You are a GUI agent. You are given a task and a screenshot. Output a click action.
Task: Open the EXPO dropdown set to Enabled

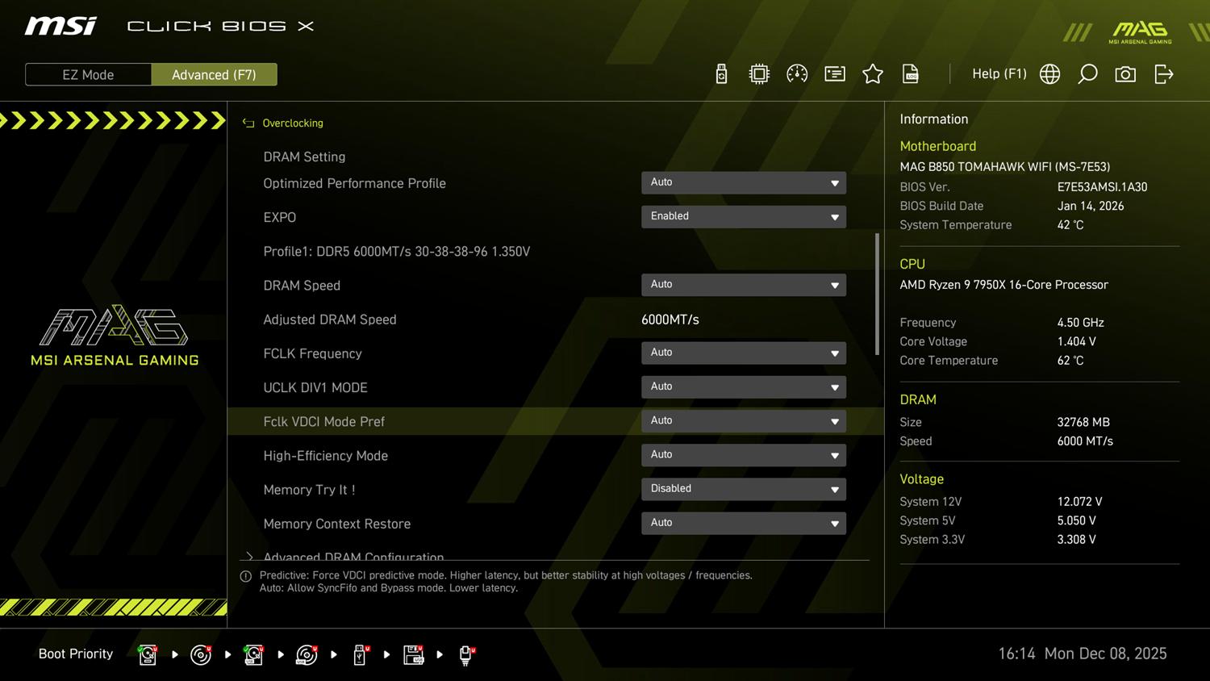click(743, 216)
